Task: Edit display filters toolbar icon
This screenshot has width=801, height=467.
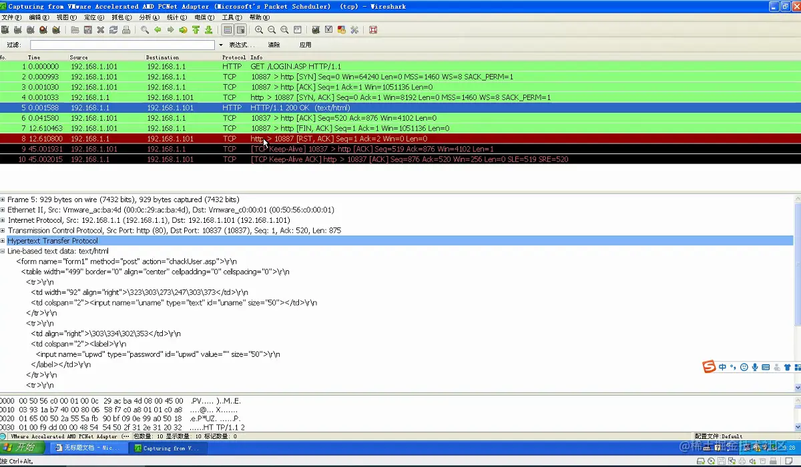Action: point(328,30)
